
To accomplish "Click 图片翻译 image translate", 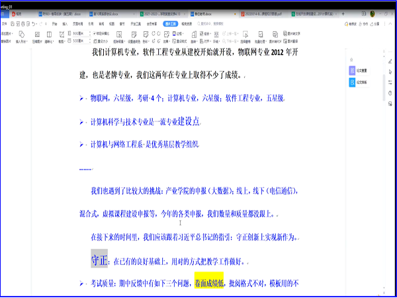I will (x=290, y=41).
